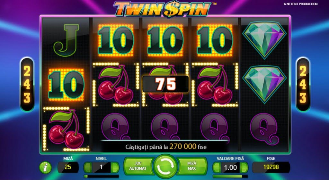Open the green info paytable icon

(x=45, y=167)
